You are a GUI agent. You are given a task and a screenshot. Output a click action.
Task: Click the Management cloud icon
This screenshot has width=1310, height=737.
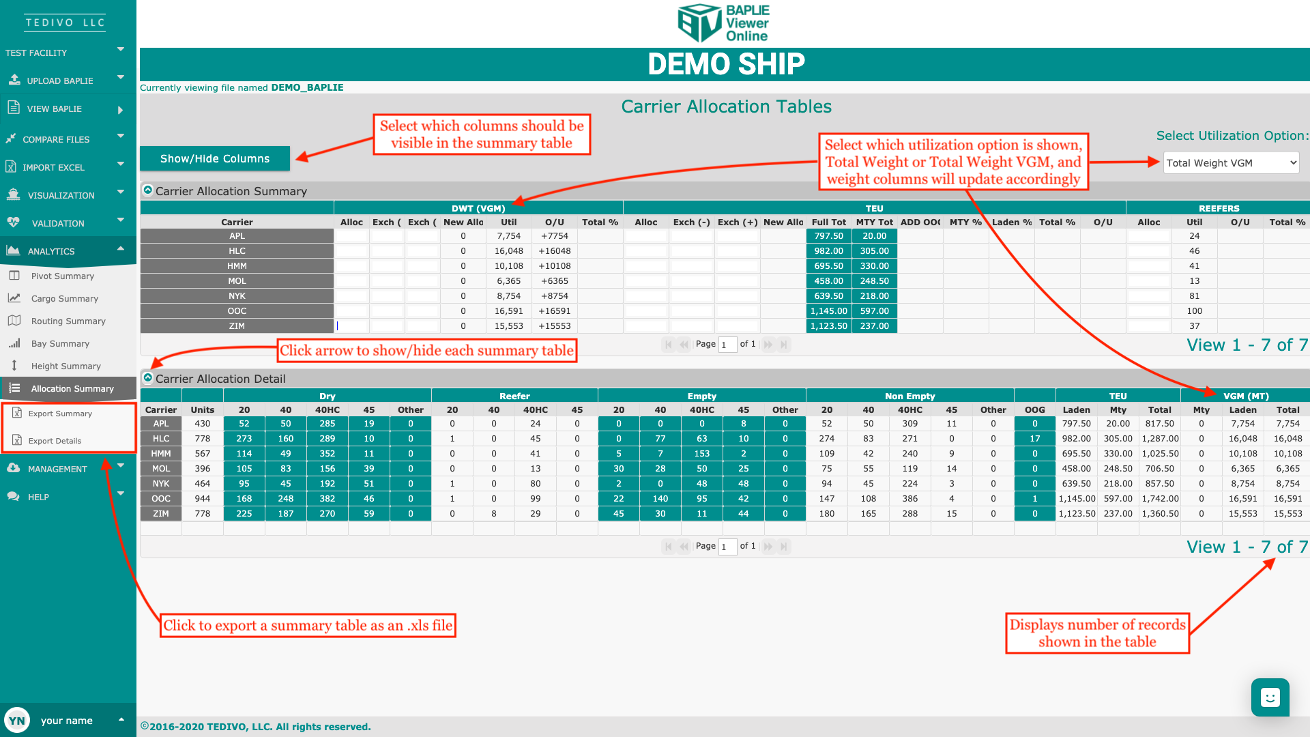[13, 468]
